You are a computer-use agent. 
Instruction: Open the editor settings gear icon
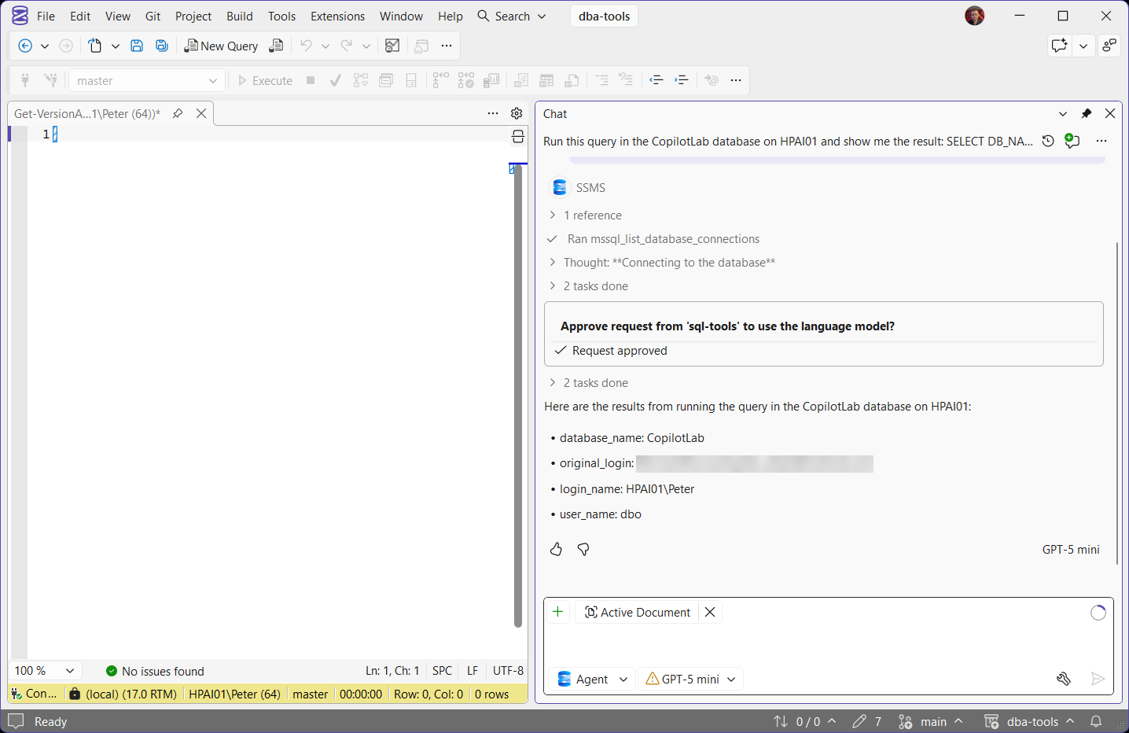pos(517,113)
